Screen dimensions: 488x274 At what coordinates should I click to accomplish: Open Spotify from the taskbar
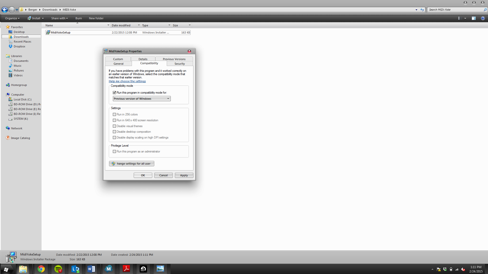58,269
